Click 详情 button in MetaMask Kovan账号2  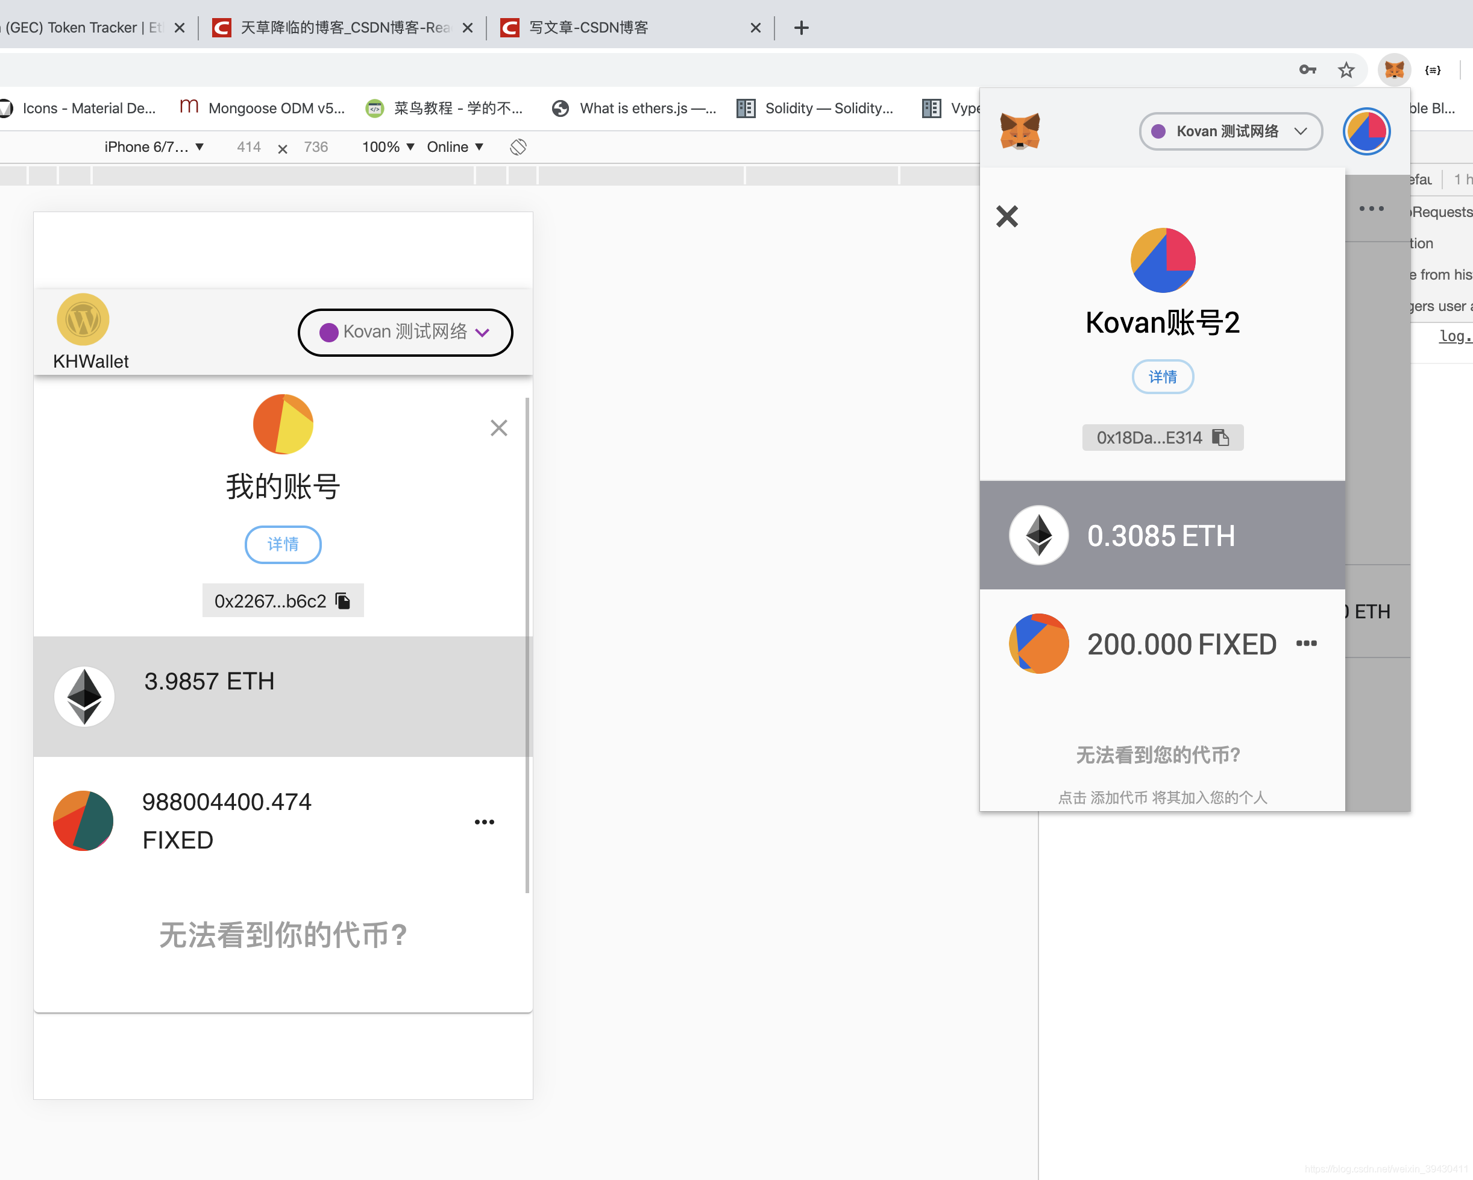(x=1162, y=375)
